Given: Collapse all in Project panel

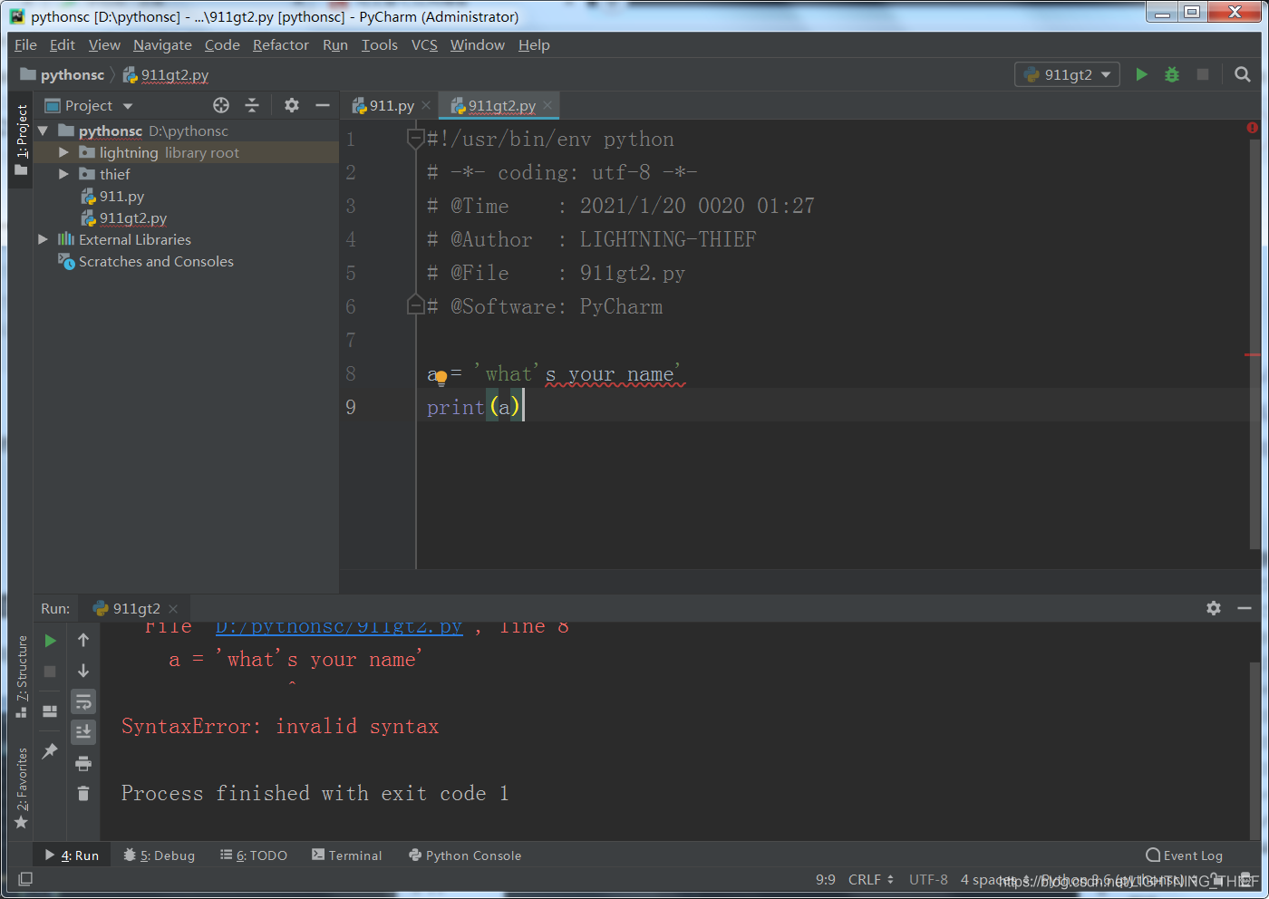Looking at the screenshot, I should click(x=252, y=105).
